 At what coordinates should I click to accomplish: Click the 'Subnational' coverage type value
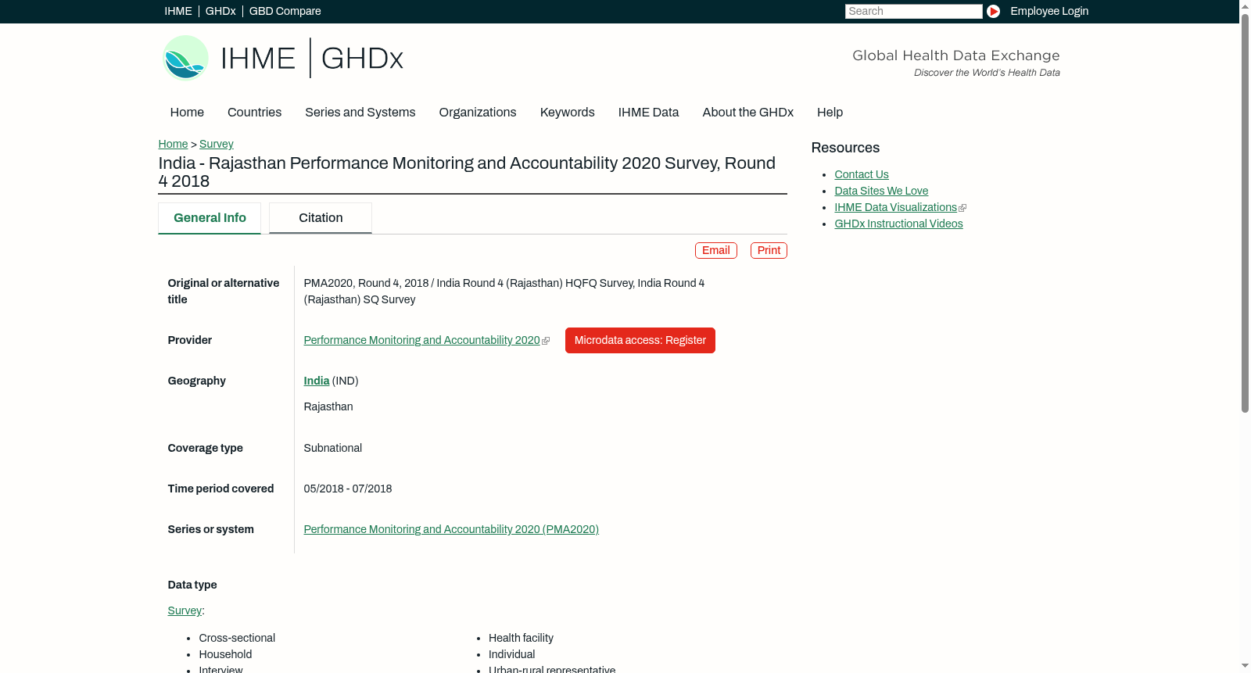(333, 448)
